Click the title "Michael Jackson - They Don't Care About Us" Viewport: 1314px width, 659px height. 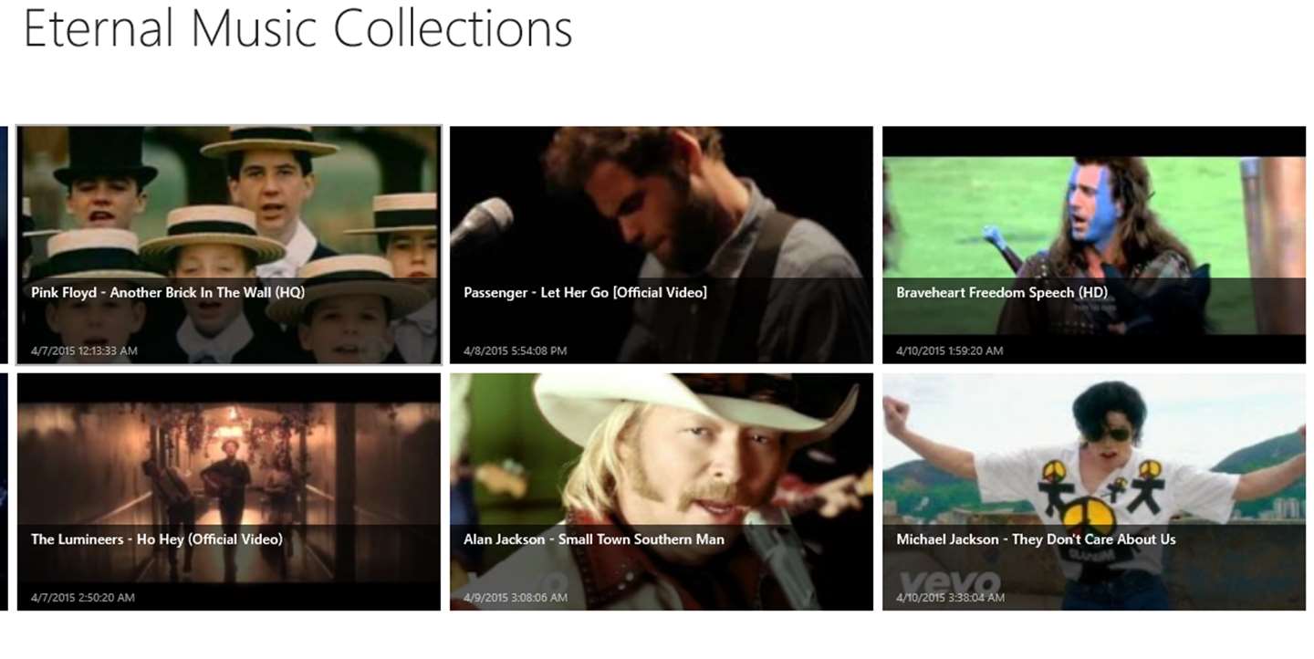[x=1036, y=539]
